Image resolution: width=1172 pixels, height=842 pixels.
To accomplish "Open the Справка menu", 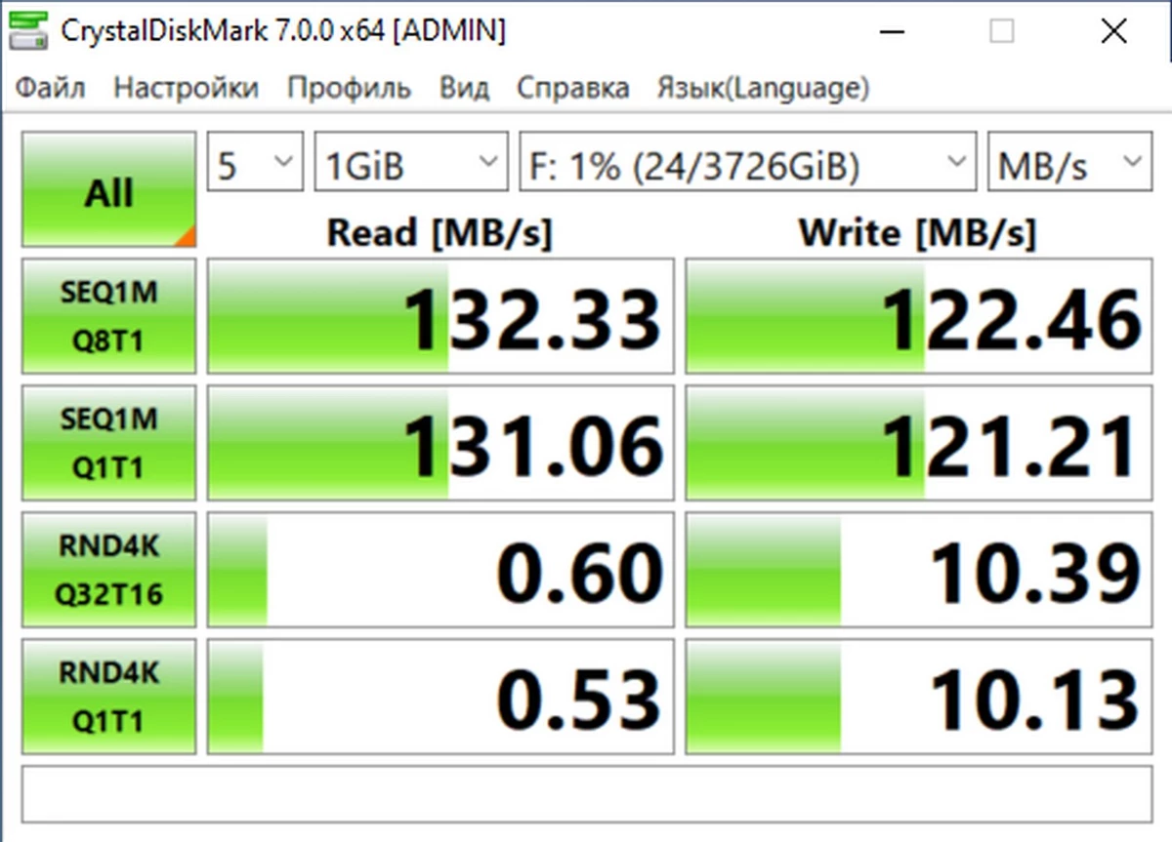I will [573, 88].
